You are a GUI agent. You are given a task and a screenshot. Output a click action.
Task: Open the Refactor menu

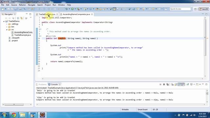tap(22, 5)
